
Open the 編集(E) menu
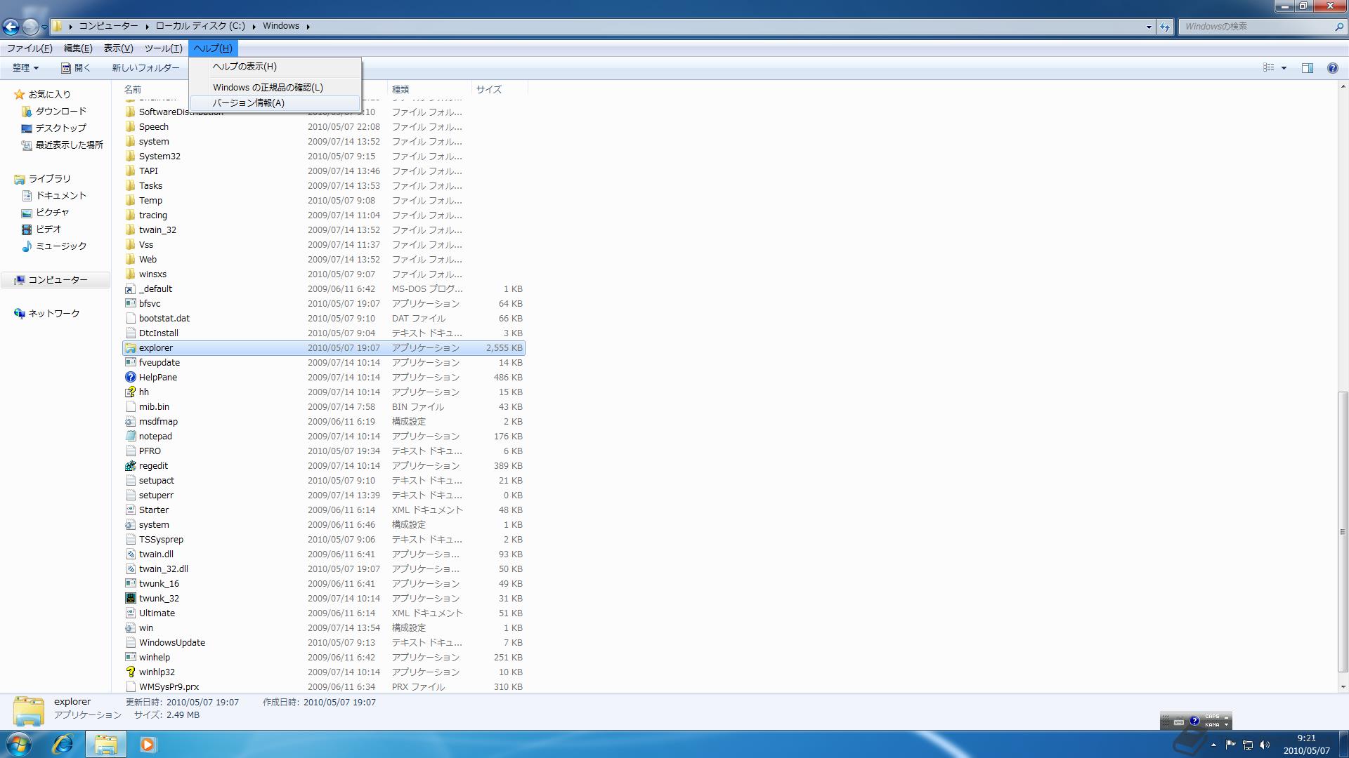pyautogui.click(x=78, y=48)
